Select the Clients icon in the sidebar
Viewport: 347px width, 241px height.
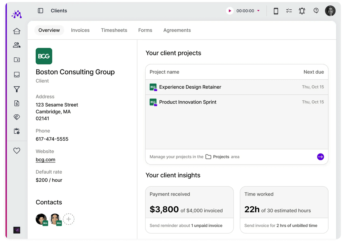pyautogui.click(x=17, y=45)
